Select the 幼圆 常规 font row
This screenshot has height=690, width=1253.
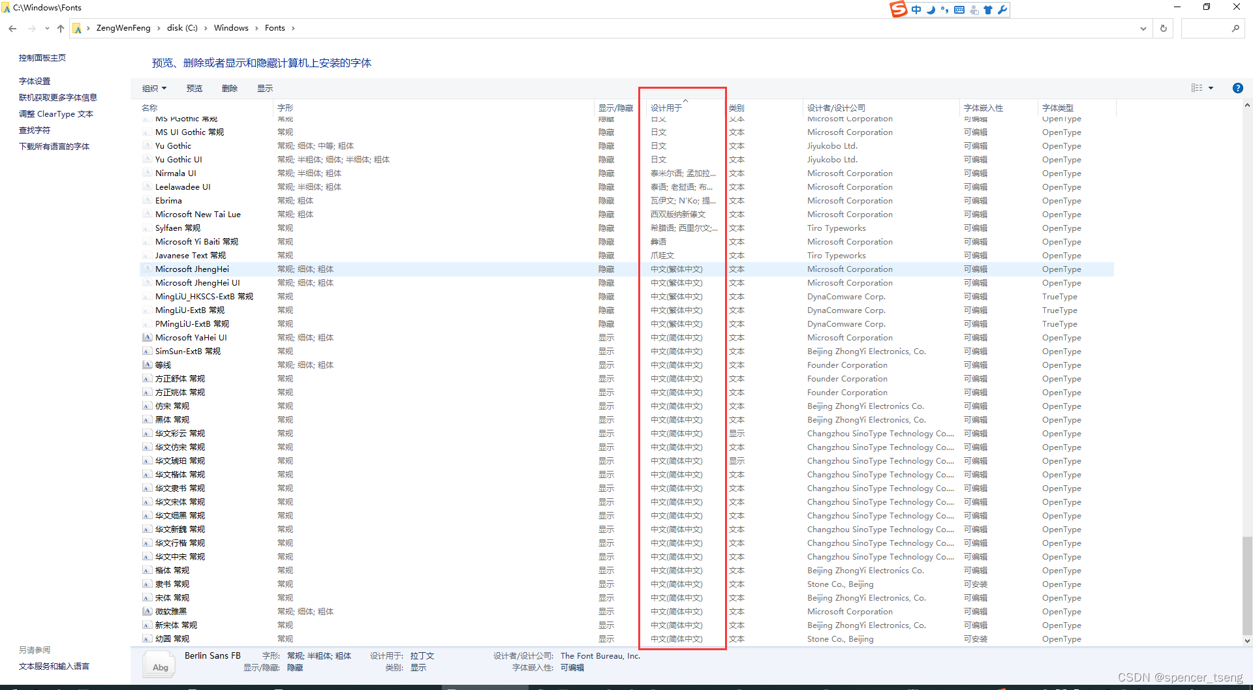(x=626, y=638)
